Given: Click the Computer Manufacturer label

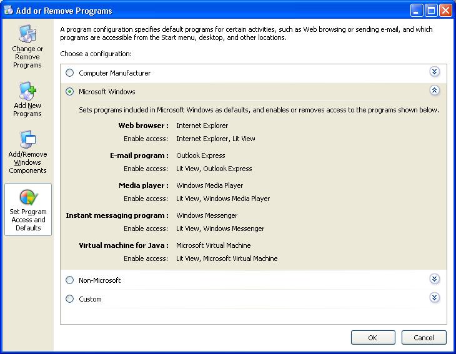Looking at the screenshot, I should tap(114, 73).
